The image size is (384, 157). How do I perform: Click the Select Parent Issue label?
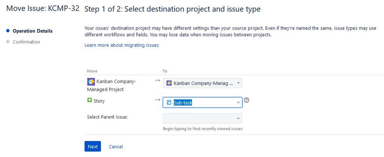[x=107, y=117]
